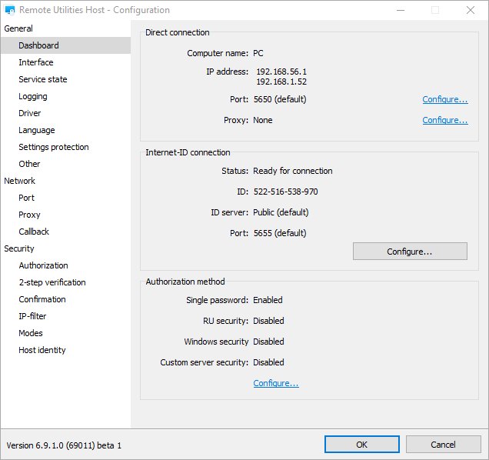The image size is (489, 460).
Task: Click Configure link next to Port 5650
Action: pos(445,99)
